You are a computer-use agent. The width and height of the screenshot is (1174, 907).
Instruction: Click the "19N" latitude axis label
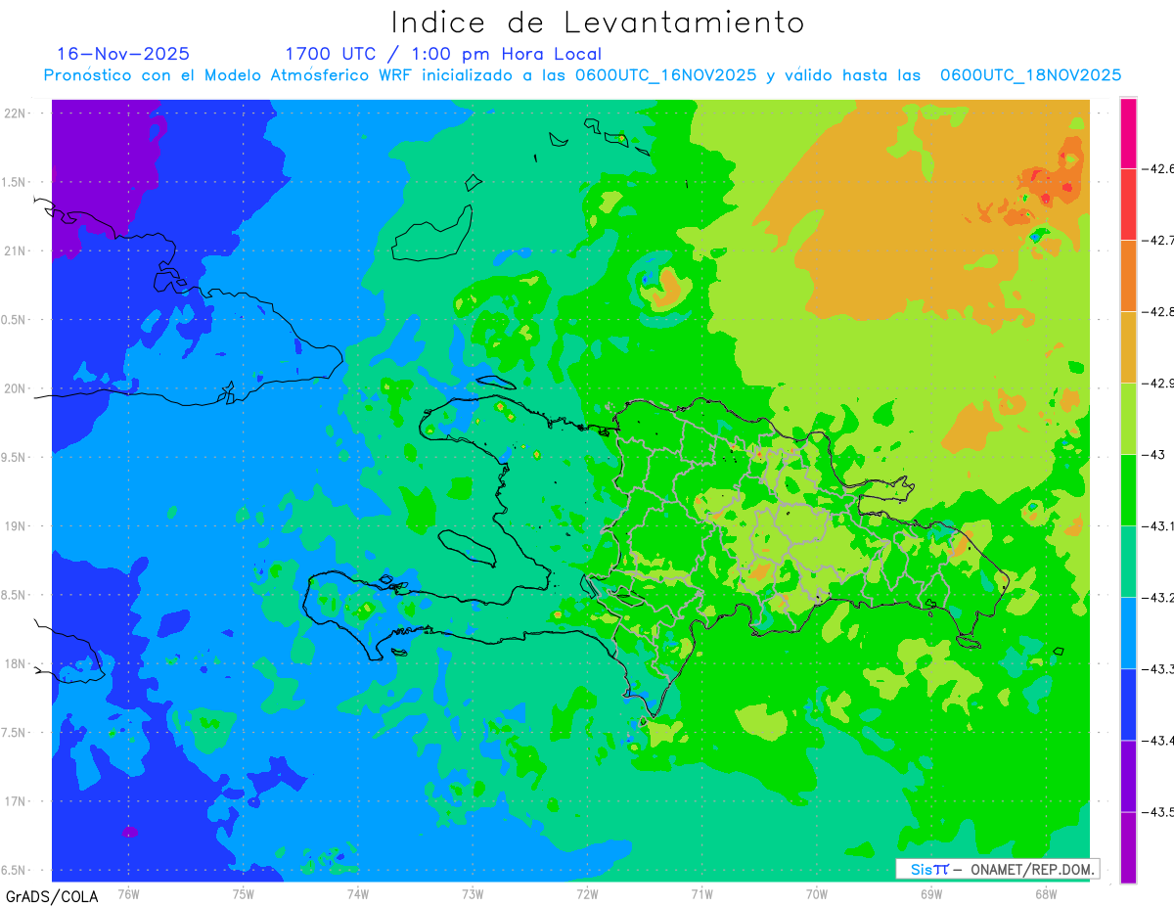[15, 525]
